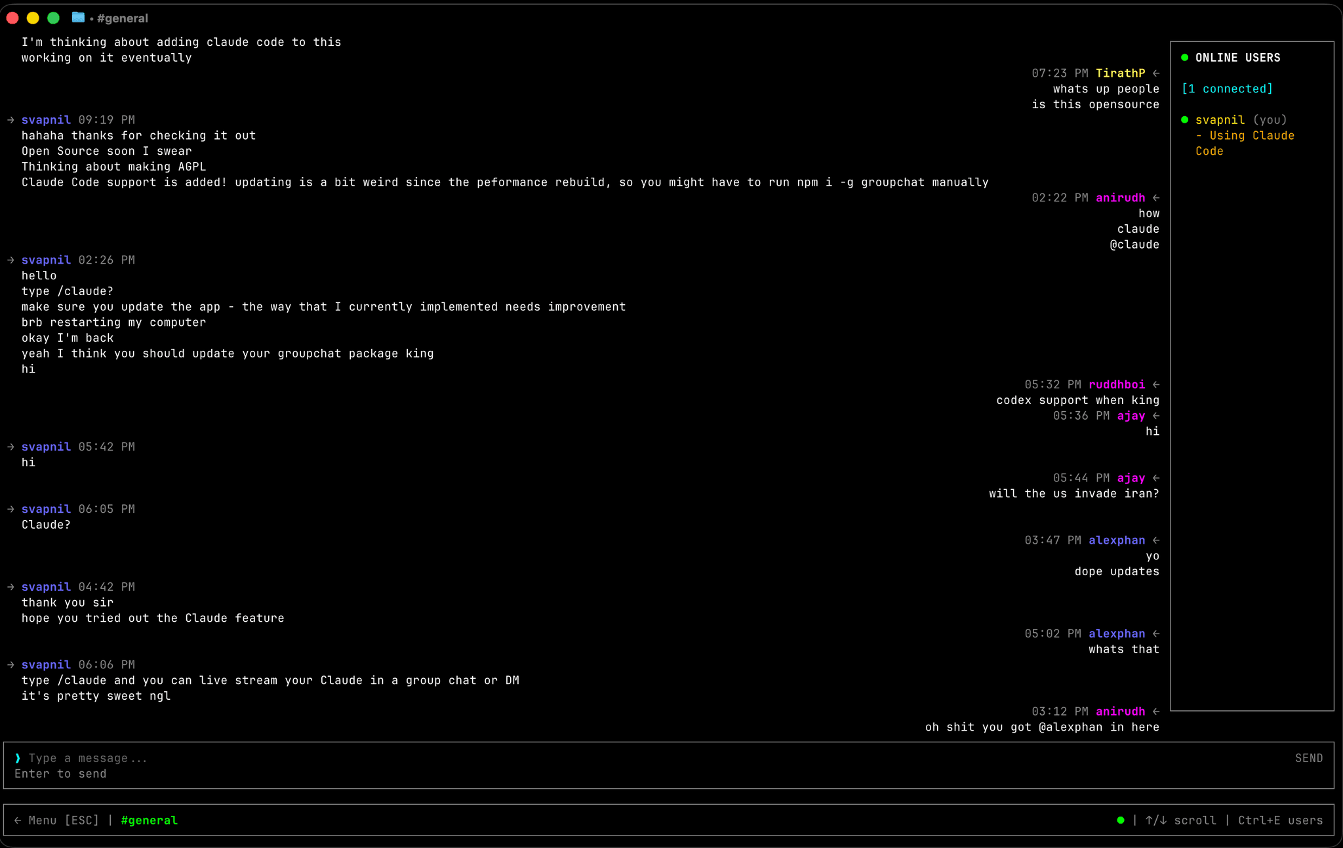Click the [1 connected] link
The width and height of the screenshot is (1343, 848).
[1228, 89]
